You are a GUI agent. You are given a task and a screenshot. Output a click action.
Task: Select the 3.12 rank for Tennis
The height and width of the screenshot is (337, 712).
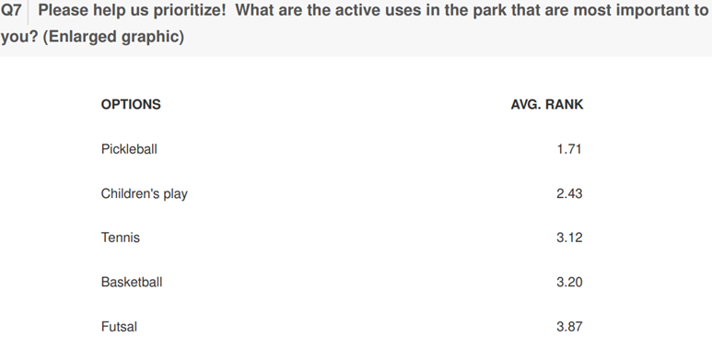569,238
